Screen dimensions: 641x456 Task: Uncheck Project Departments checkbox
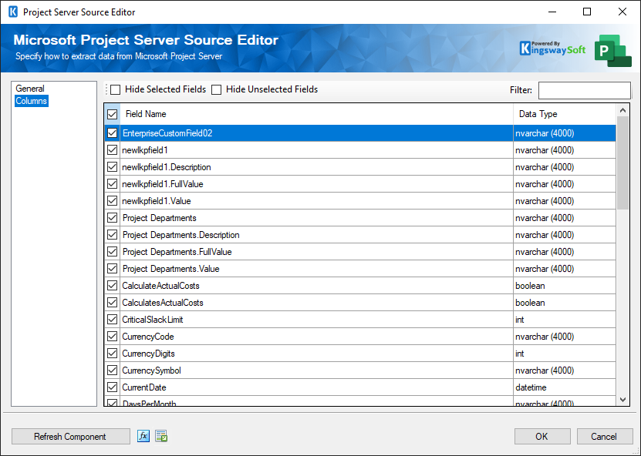pyautogui.click(x=112, y=218)
